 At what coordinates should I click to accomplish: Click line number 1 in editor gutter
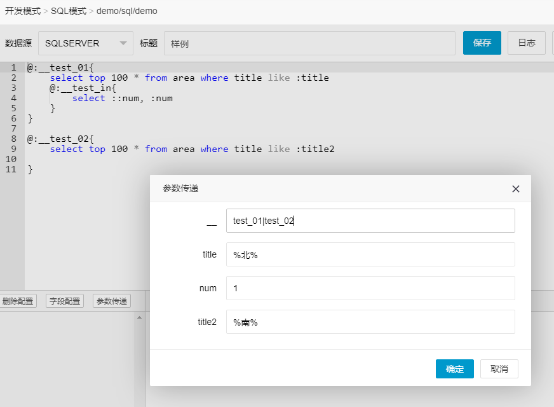(13, 67)
